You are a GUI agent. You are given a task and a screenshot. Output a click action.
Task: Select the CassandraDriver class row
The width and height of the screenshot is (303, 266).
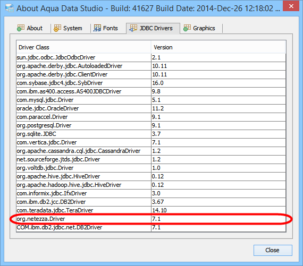point(151,151)
